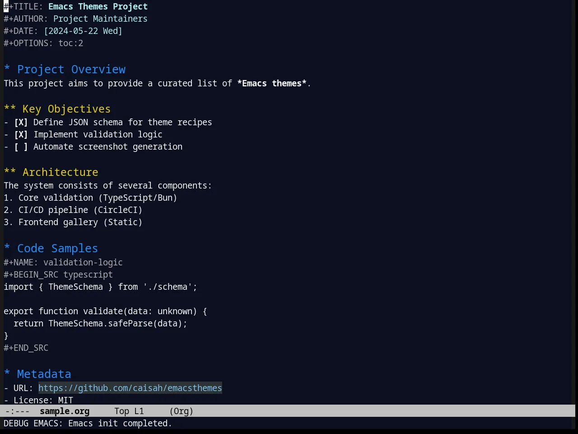Click the 'Architecture' heading text
This screenshot has height=434, width=578.
click(61, 172)
